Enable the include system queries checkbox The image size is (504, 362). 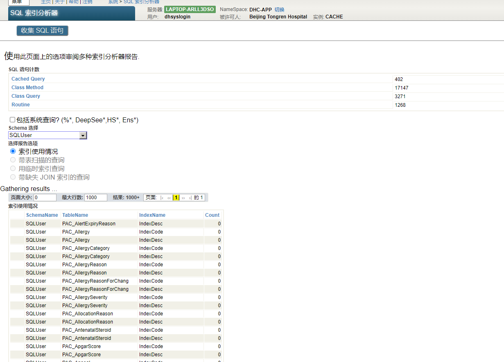point(12,120)
